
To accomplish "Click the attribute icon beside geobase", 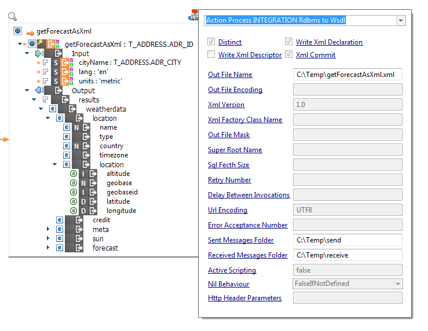I will pos(74,183).
